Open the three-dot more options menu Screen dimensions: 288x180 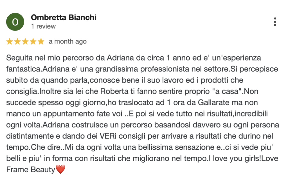pos(275,22)
